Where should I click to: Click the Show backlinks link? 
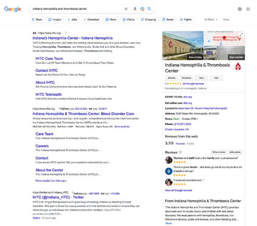tap(122, 126)
